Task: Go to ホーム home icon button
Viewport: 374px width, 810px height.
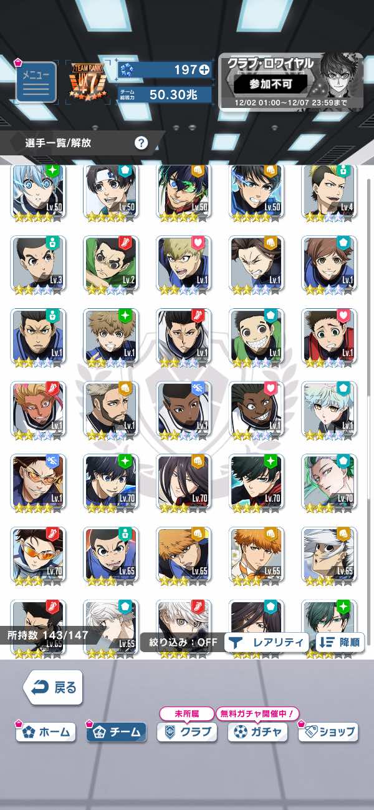Action: pos(46,731)
